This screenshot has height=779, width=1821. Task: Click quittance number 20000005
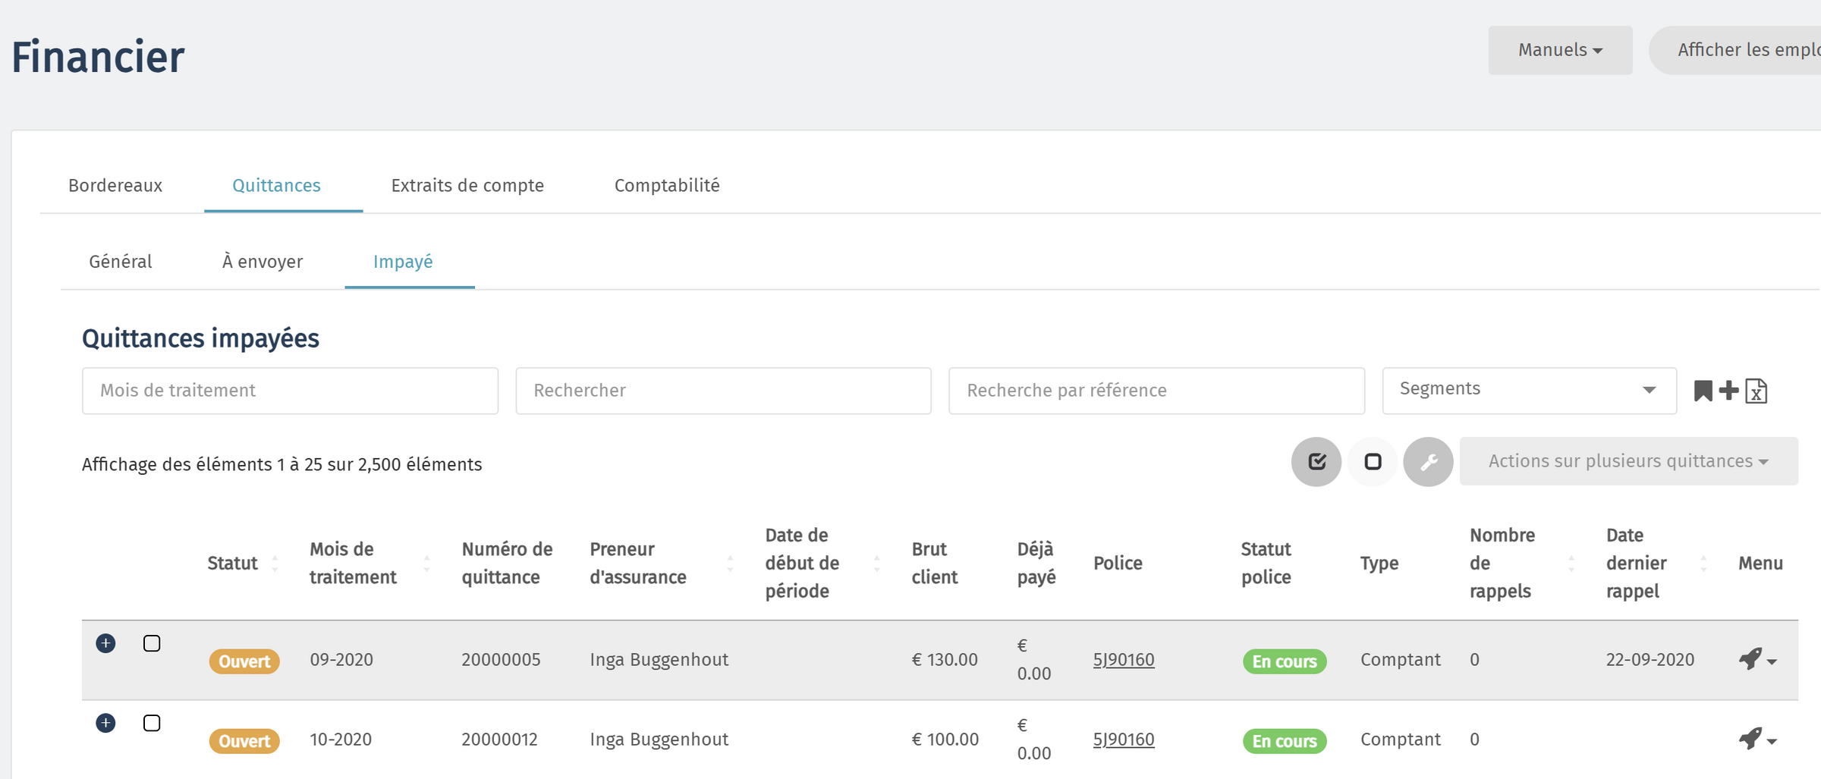tap(501, 659)
